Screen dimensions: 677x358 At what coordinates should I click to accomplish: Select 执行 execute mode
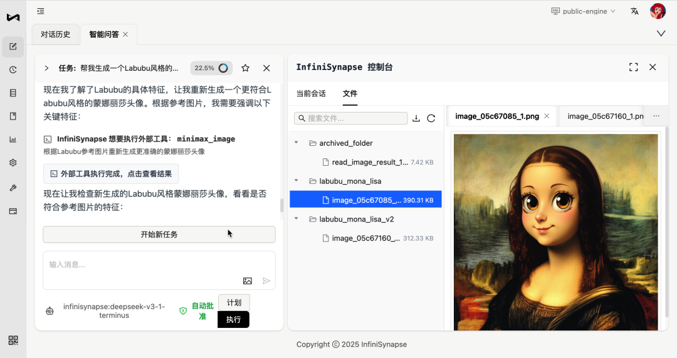point(234,320)
